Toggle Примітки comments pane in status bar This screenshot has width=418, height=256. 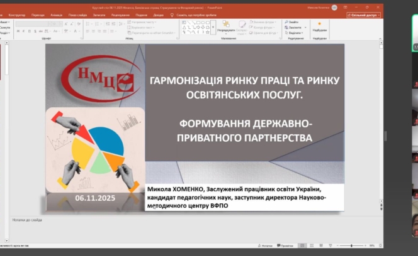pos(286,245)
